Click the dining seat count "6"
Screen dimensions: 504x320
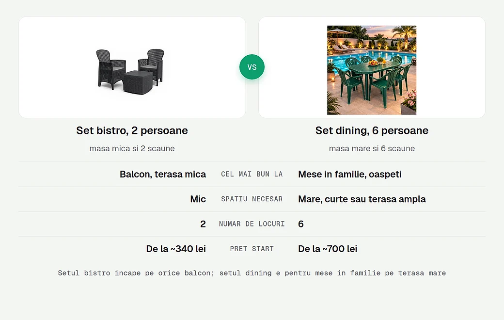click(301, 224)
